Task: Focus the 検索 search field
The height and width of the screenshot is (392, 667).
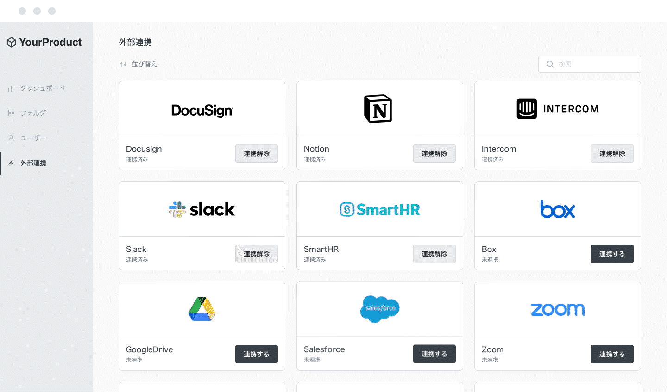Action: pyautogui.click(x=590, y=64)
